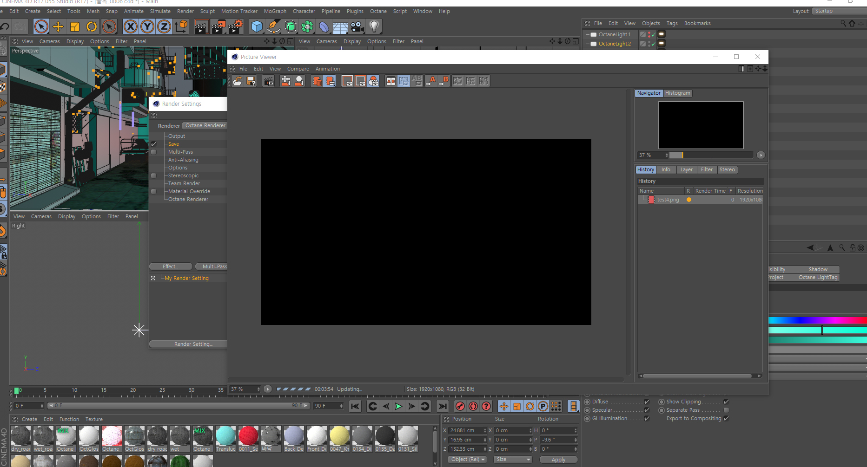Select the Scale tool in main toolbar
The image size is (867, 467).
coord(75,27)
